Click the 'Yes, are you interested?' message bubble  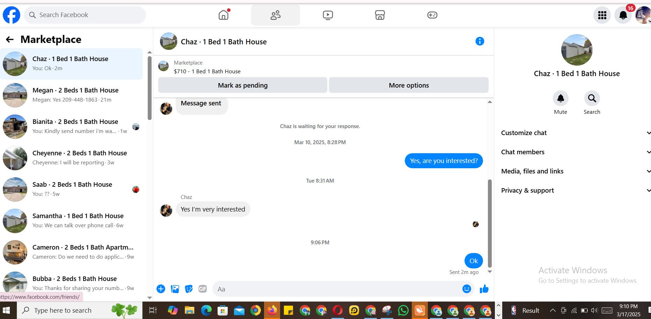pos(444,161)
